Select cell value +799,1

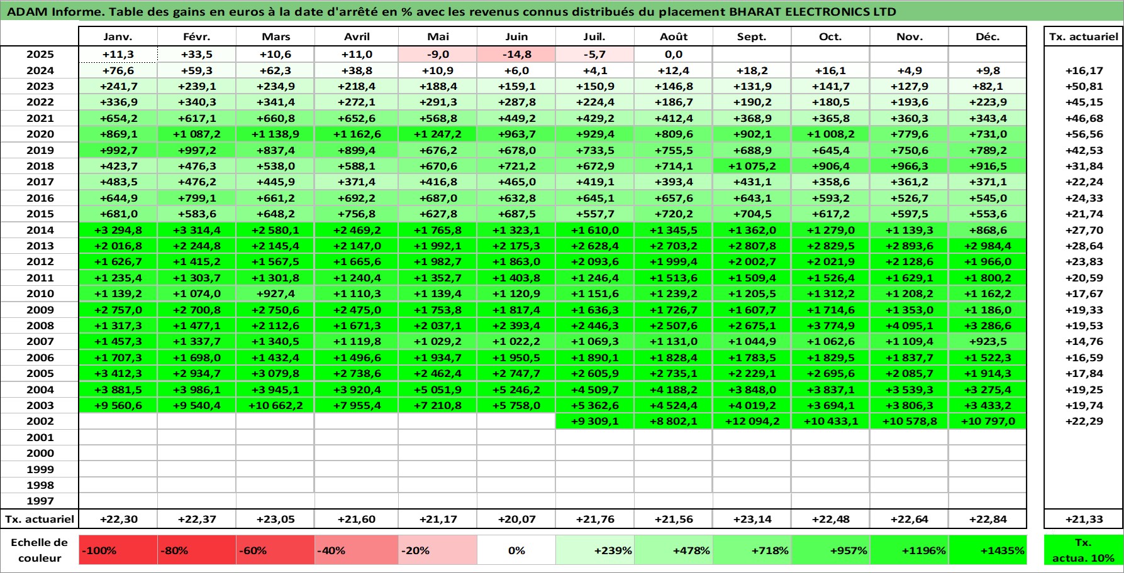coord(196,198)
